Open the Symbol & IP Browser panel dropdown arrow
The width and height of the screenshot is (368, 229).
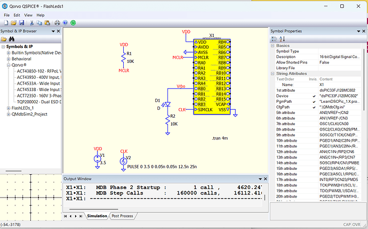click(53, 31)
